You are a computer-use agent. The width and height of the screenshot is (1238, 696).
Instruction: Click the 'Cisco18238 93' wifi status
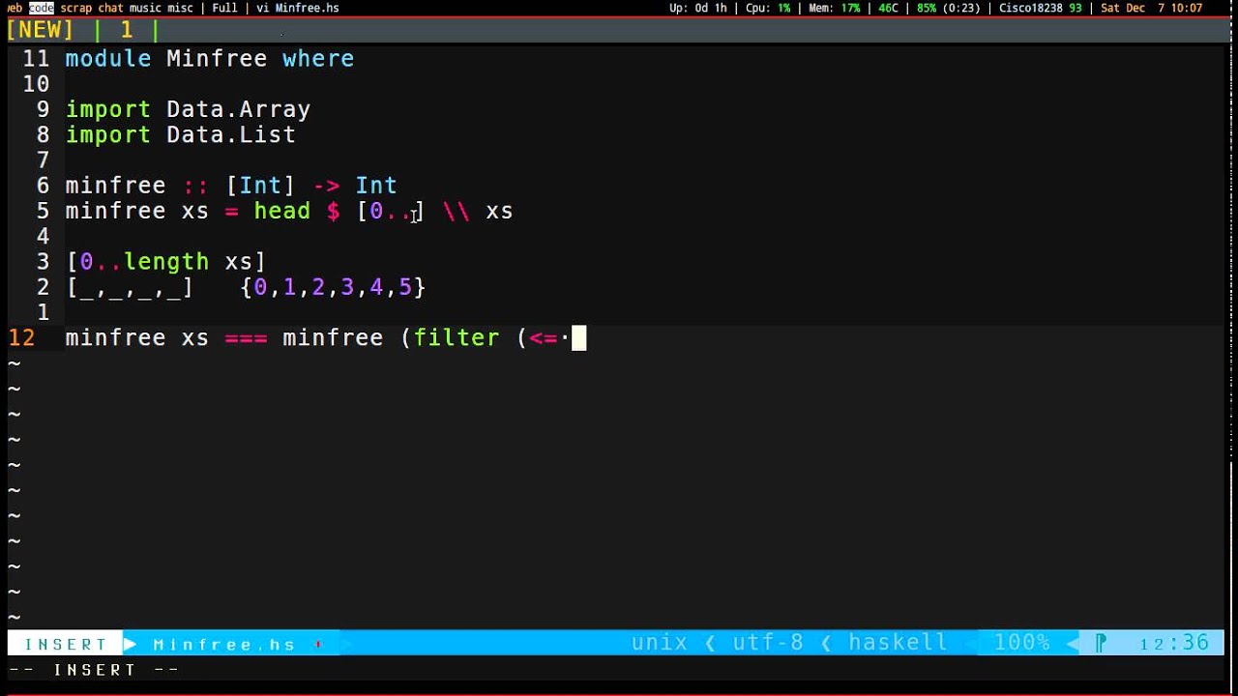coord(1040,8)
